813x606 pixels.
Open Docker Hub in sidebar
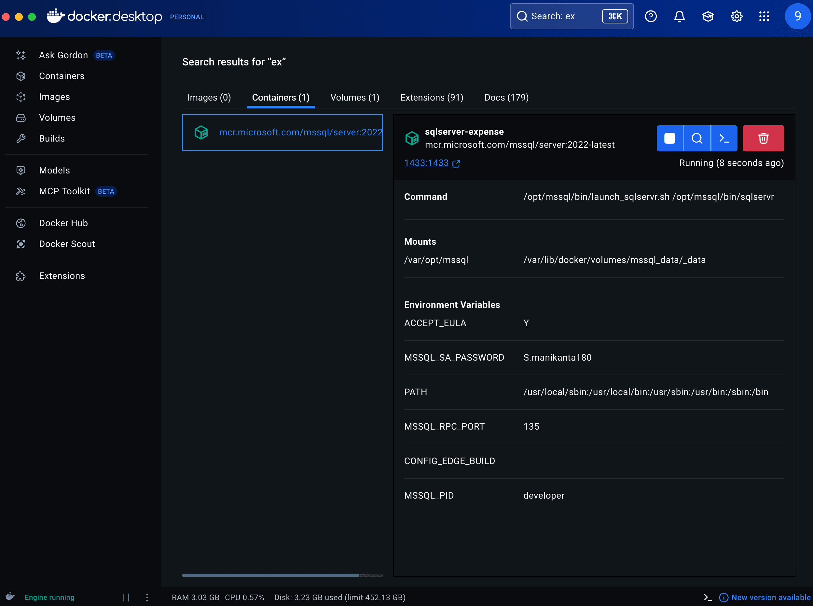coord(77,223)
